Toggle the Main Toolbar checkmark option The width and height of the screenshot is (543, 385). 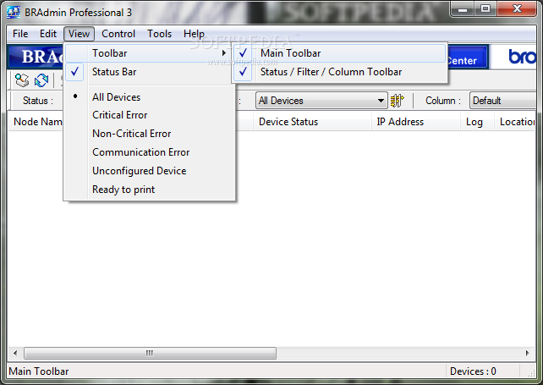tap(340, 53)
